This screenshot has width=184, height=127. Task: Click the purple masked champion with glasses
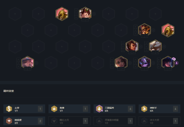point(144,62)
